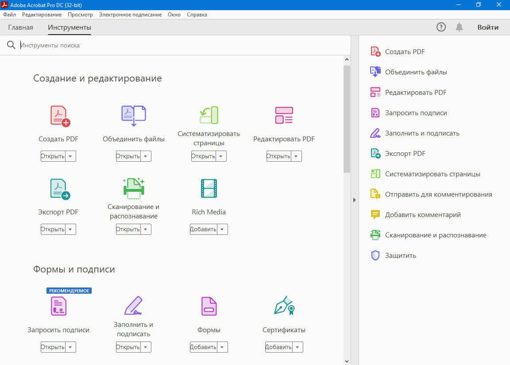Open the Экспорт PDF tool icon
This screenshot has width=510, height=365.
[58, 188]
